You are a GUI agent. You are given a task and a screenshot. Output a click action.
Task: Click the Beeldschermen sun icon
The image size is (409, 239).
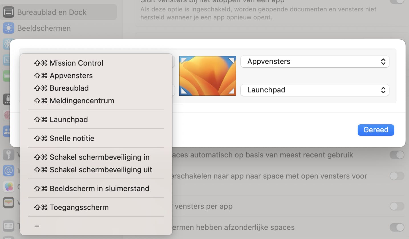coord(9,28)
